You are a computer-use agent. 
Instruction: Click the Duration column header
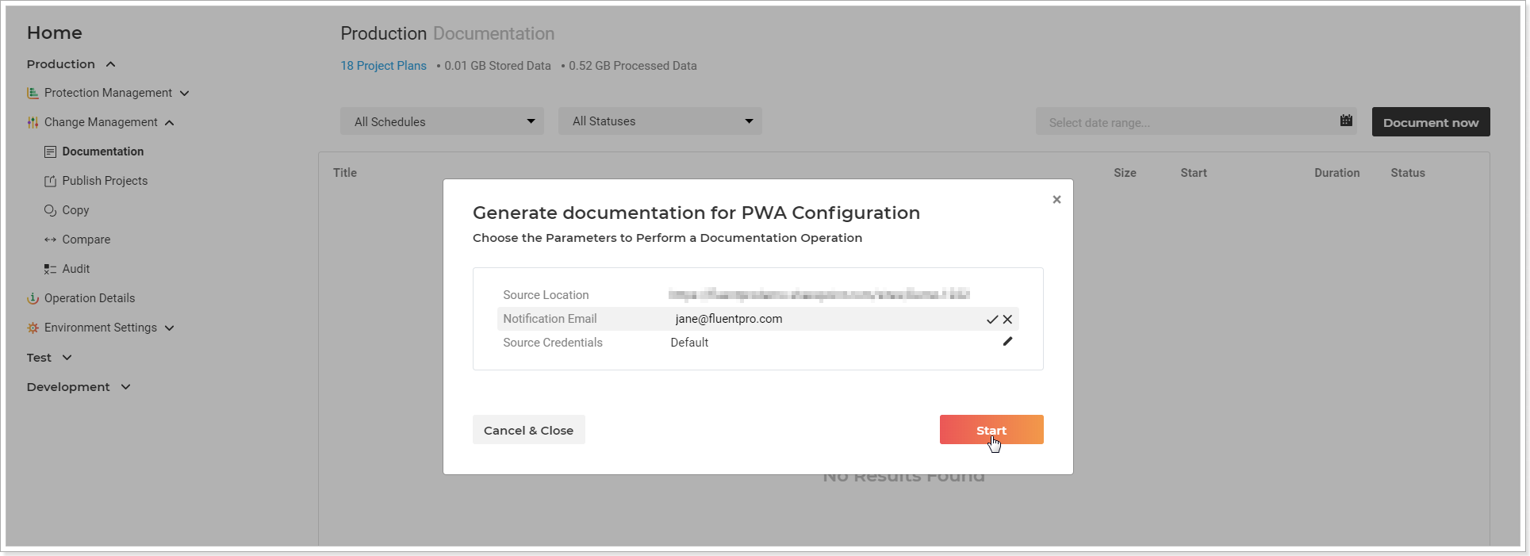pos(1337,173)
